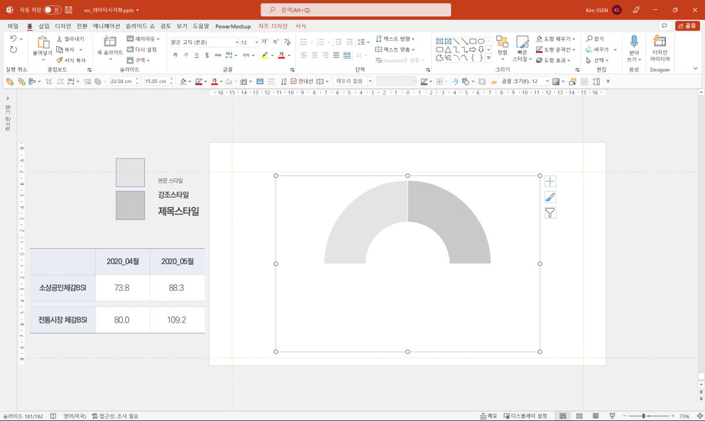
Task: Click the Share (공유) button
Action: tap(687, 26)
